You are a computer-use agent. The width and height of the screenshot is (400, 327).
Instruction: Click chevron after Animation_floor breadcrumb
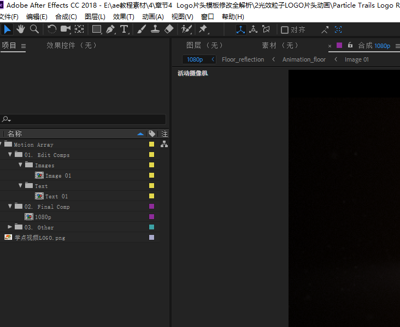pos(336,59)
